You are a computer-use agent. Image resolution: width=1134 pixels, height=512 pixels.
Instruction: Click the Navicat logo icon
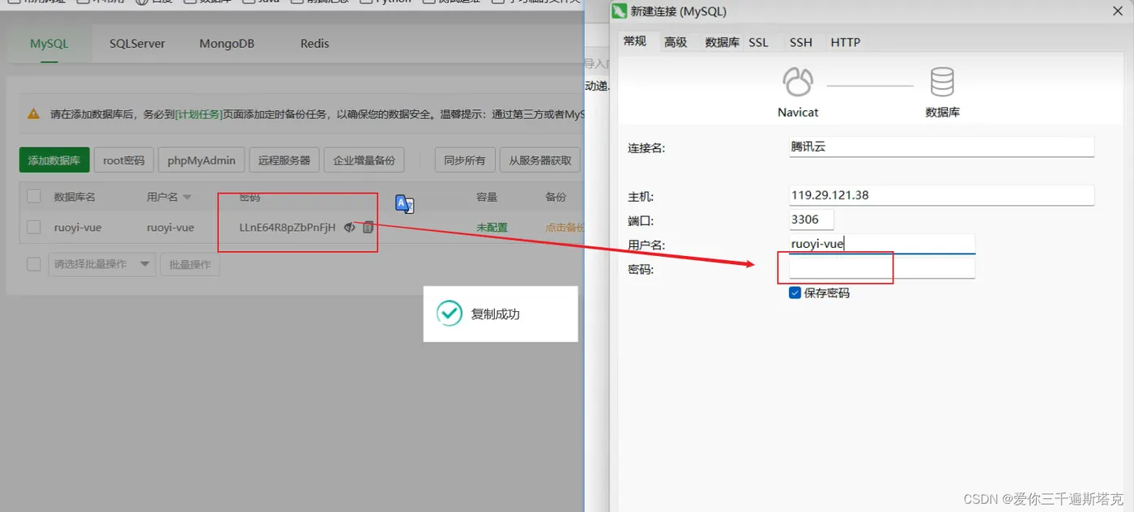point(798,83)
